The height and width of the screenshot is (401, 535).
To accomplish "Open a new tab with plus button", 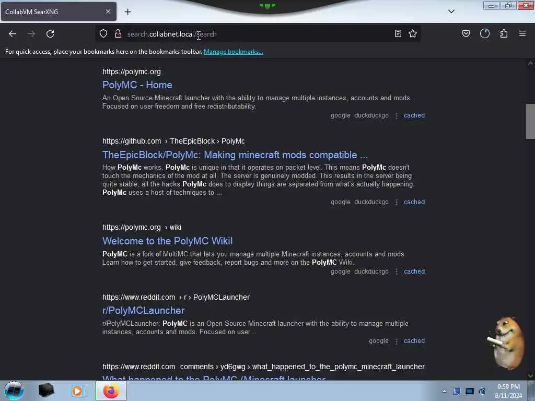I will tap(127, 12).
